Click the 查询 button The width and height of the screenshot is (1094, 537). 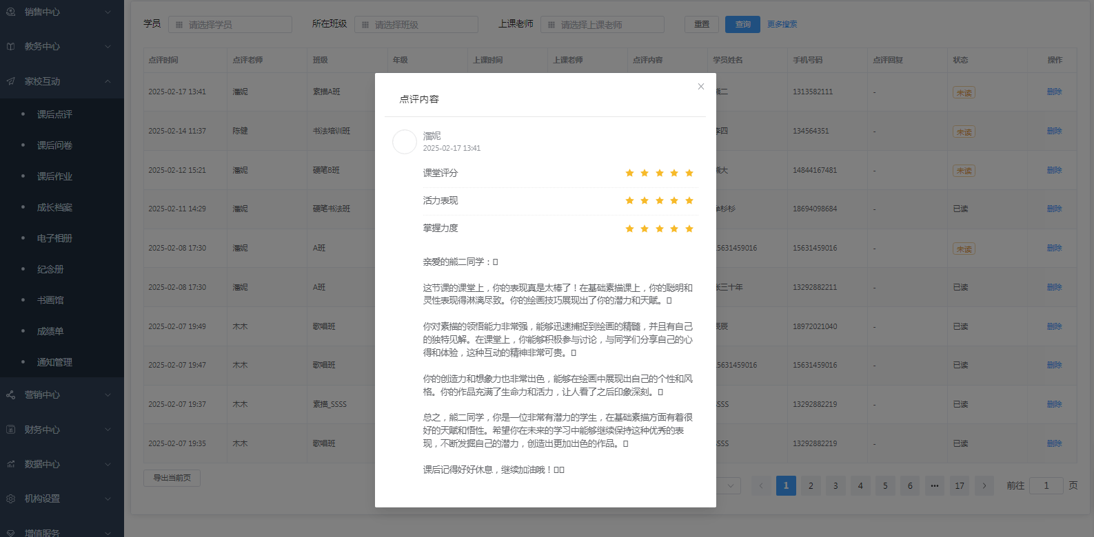(742, 24)
